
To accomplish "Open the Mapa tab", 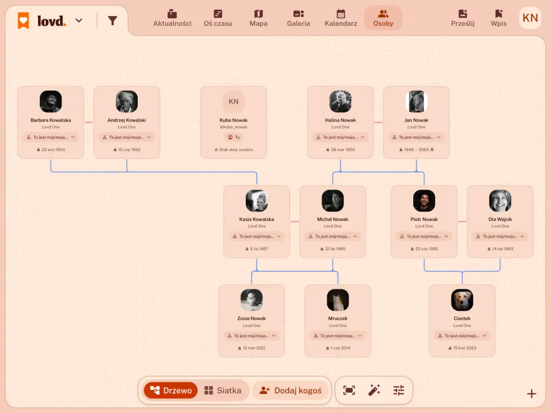I will (258, 18).
